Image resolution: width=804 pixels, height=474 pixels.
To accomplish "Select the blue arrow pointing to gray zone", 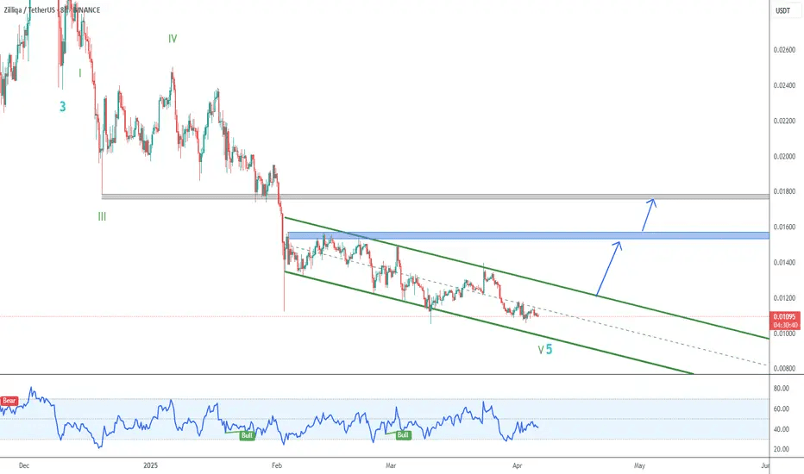I will click(648, 215).
